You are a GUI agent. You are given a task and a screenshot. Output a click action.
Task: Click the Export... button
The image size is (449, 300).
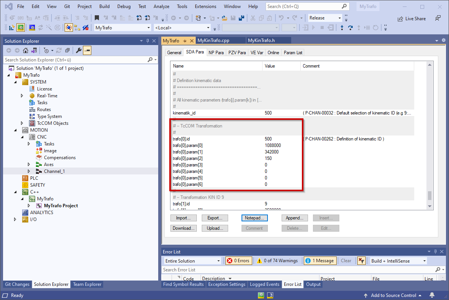pos(215,218)
